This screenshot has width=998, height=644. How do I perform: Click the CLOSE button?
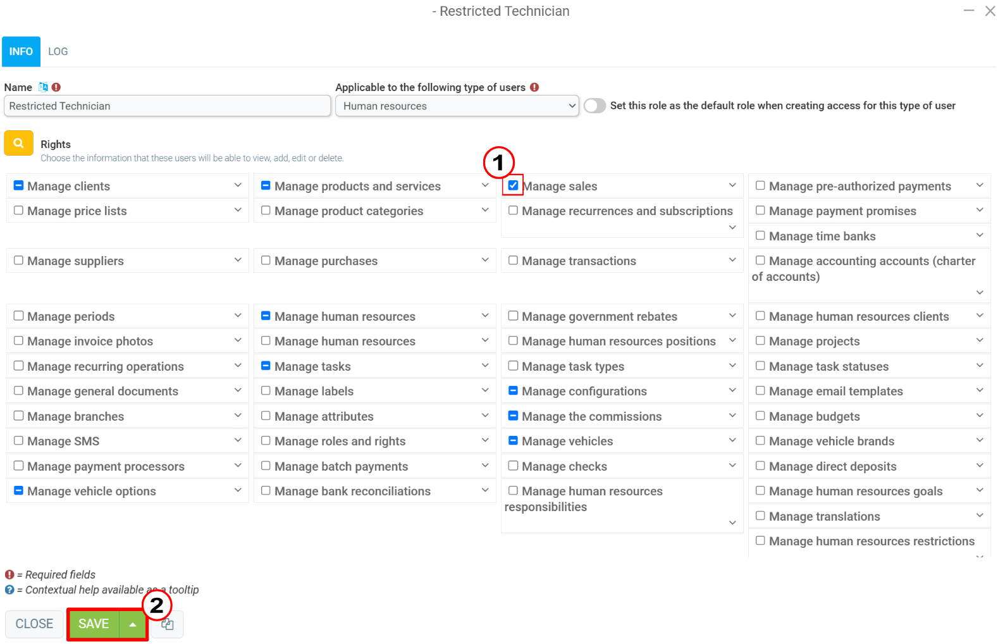click(x=34, y=624)
